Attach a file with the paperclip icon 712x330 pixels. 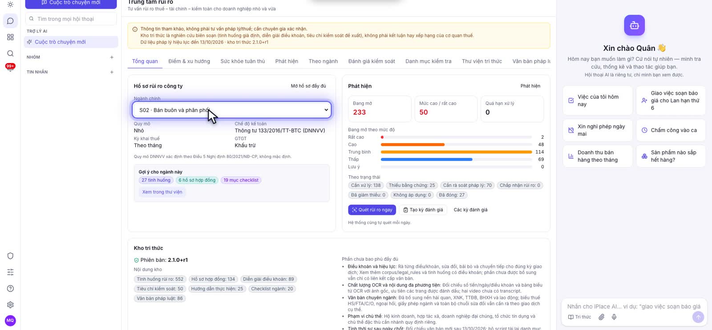(x=601, y=317)
